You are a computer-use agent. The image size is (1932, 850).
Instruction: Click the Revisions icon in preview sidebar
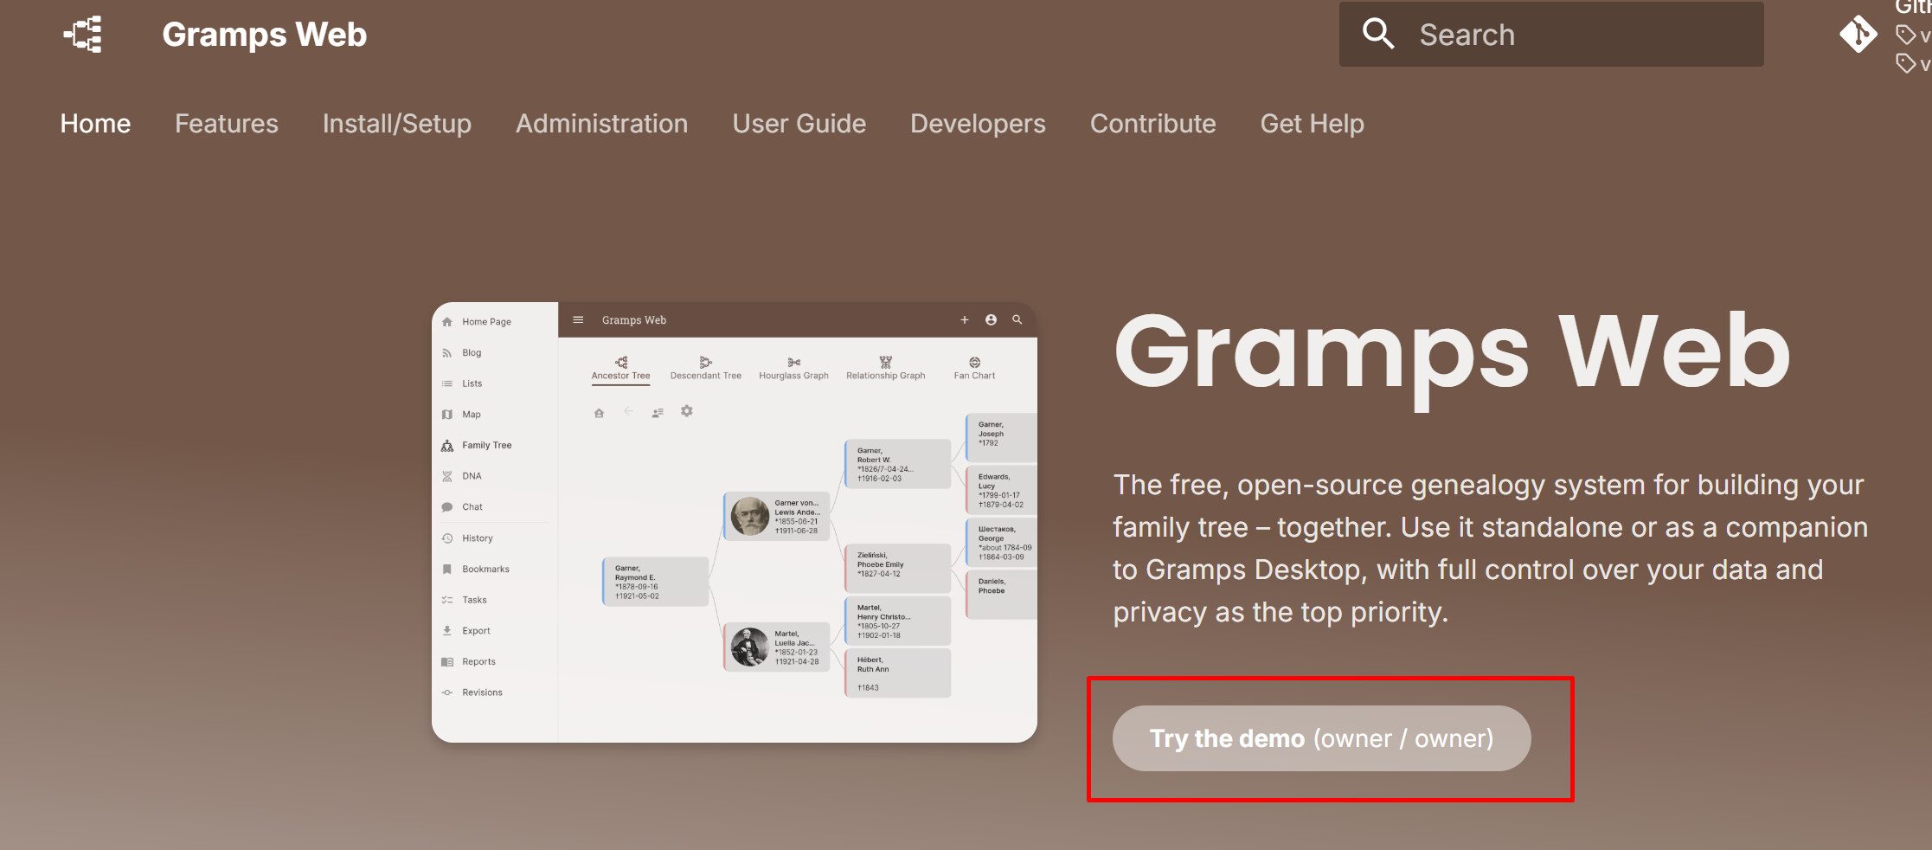(447, 692)
